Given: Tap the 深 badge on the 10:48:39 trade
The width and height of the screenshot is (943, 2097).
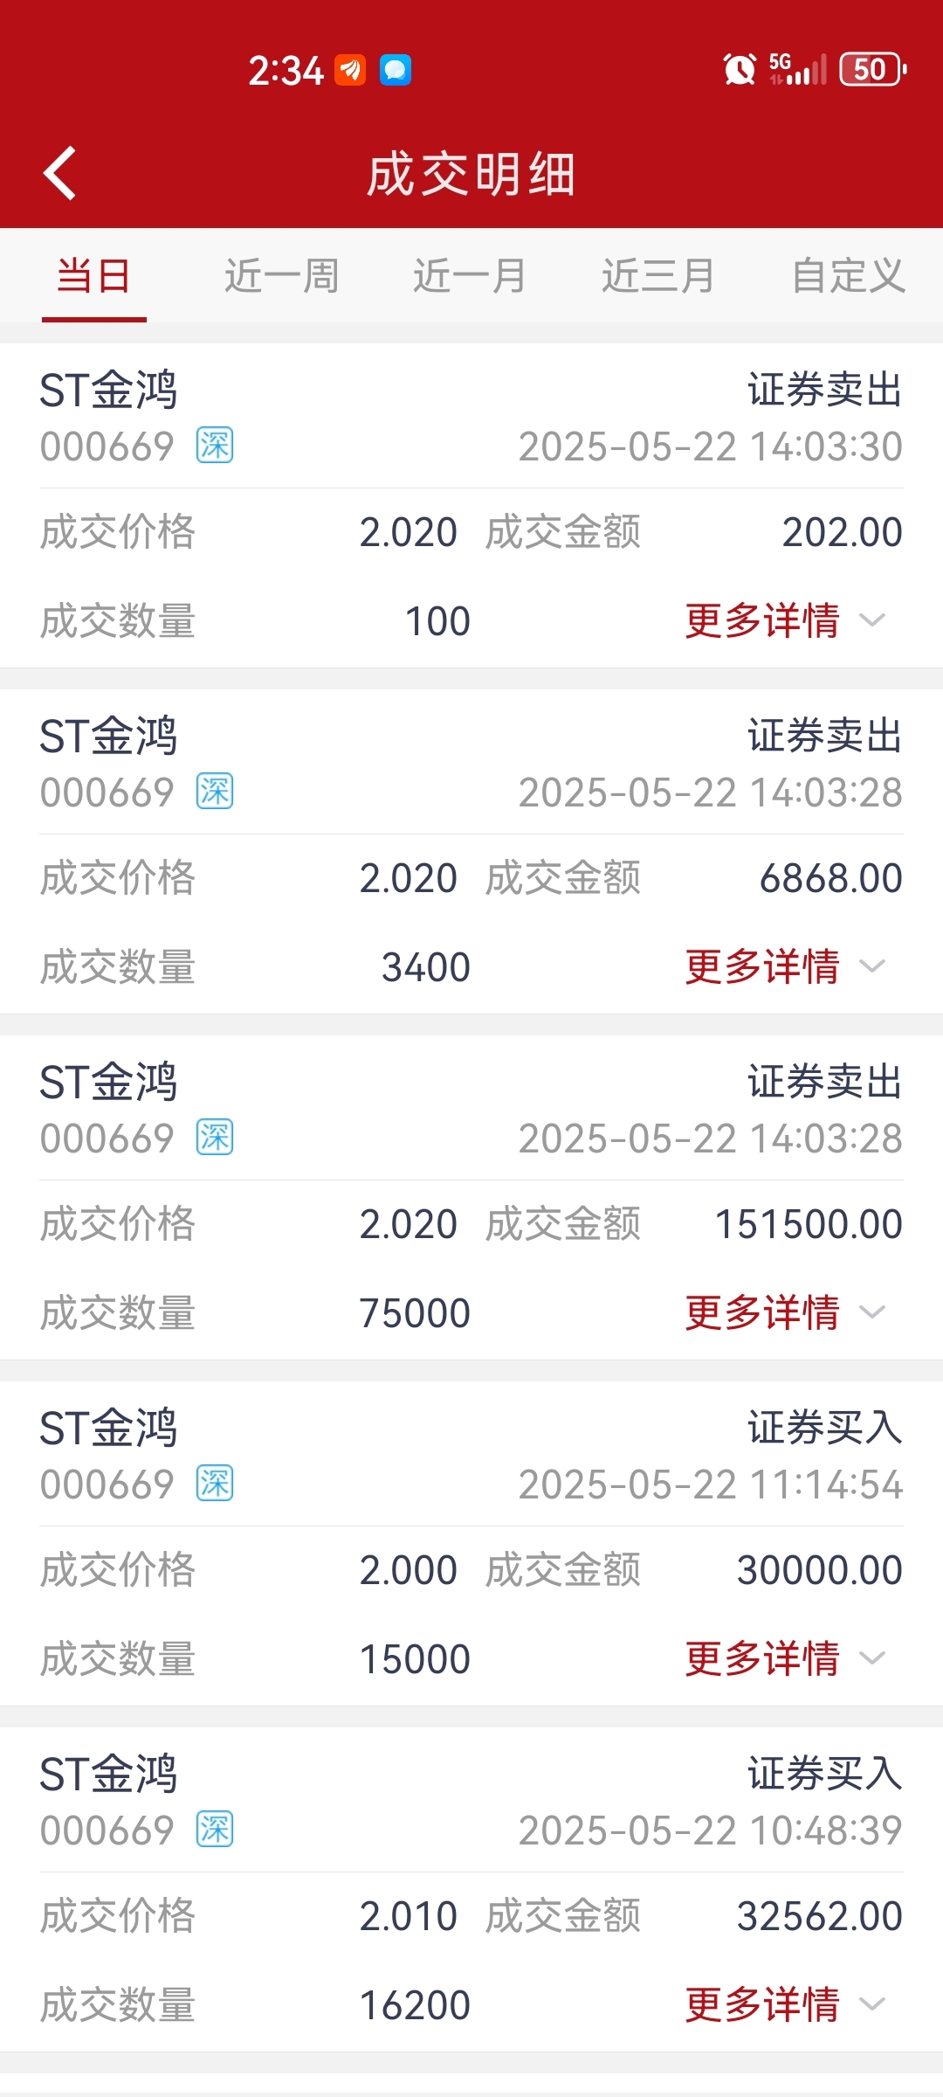Looking at the screenshot, I should (x=215, y=1830).
